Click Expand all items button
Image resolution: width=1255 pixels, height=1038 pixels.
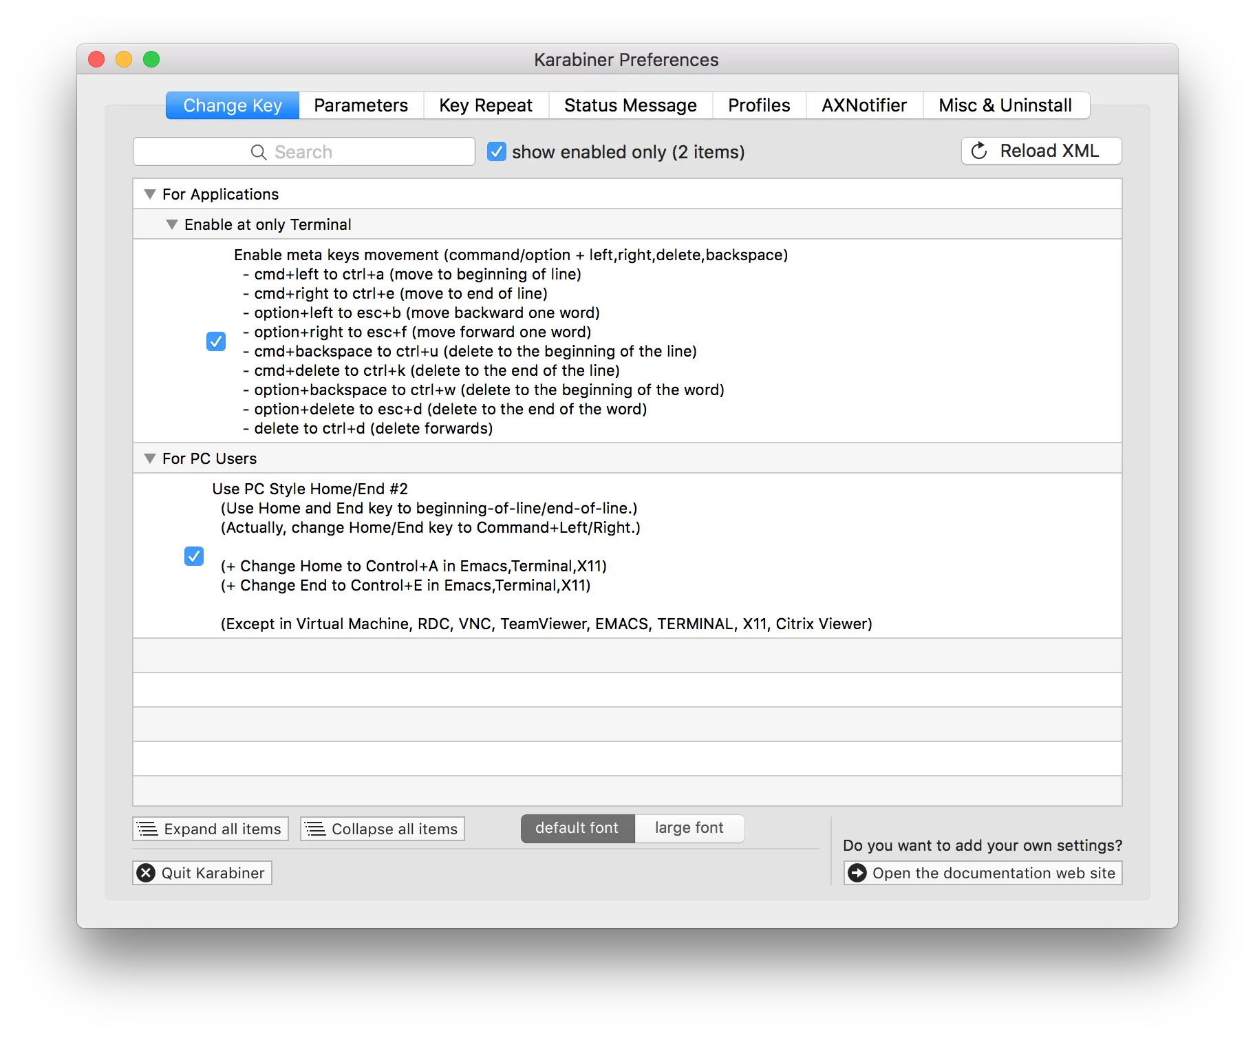pos(211,829)
